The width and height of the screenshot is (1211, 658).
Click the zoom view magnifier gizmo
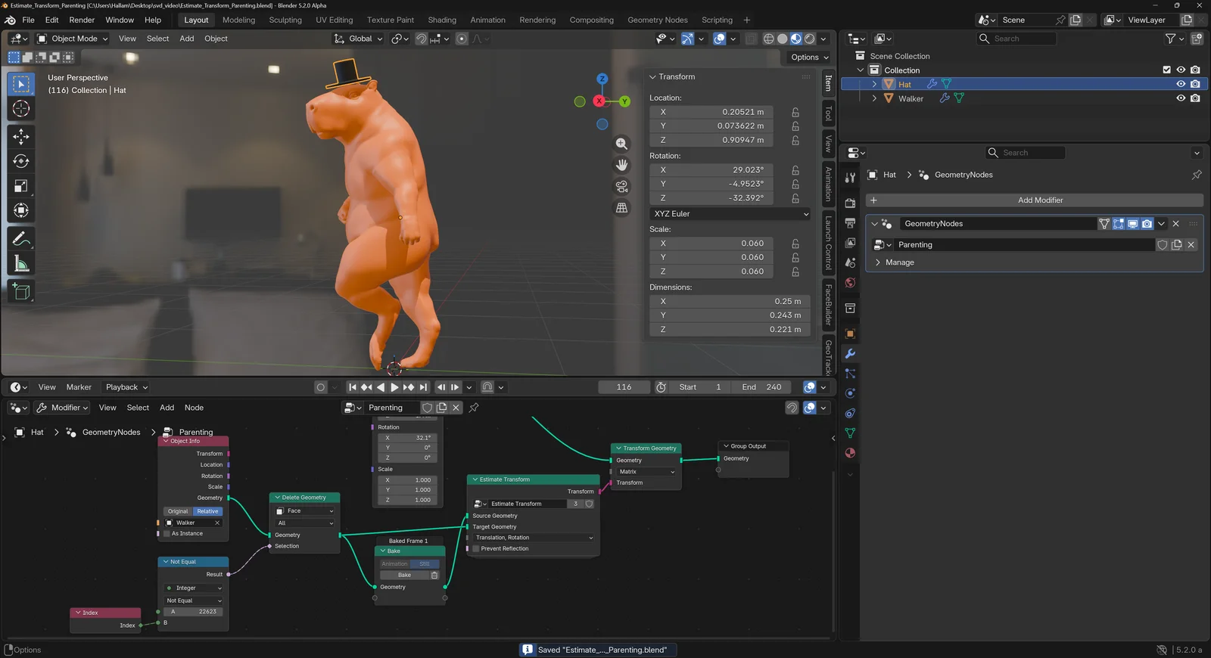(621, 144)
